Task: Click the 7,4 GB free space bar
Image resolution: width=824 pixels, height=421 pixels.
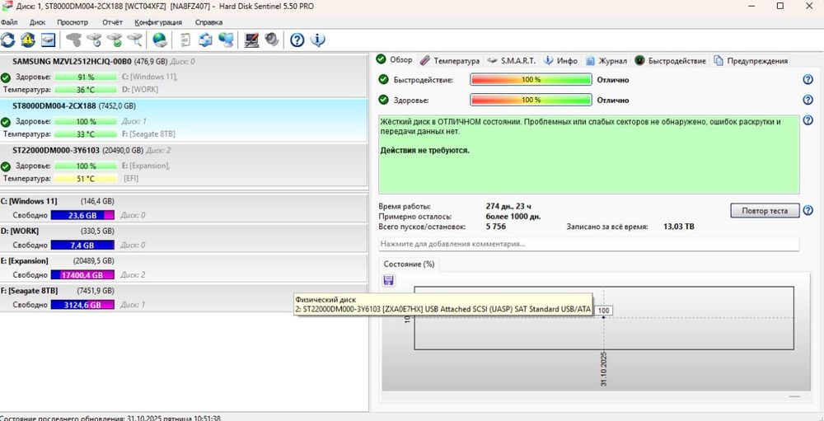Action: (82, 245)
